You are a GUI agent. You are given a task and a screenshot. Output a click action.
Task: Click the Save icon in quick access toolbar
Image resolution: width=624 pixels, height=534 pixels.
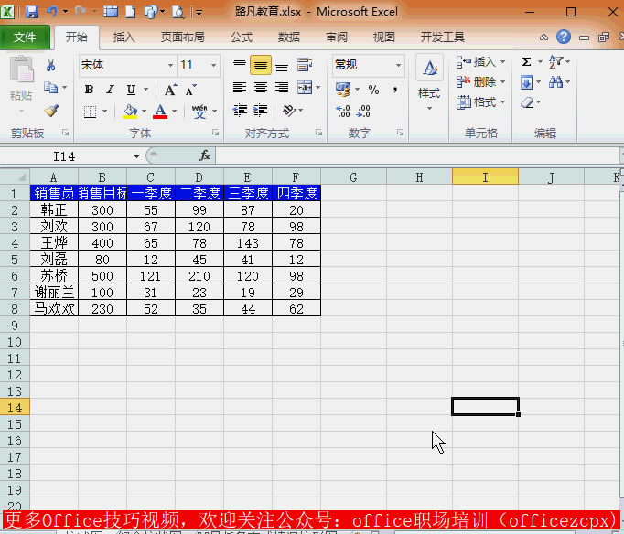tap(32, 13)
